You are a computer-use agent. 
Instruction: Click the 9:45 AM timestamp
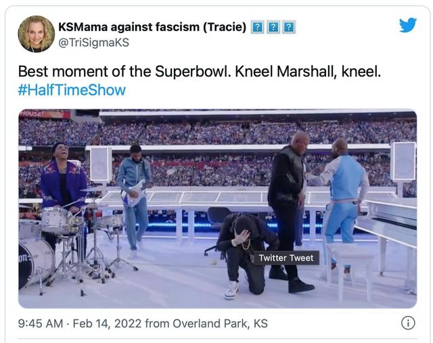click(x=39, y=323)
